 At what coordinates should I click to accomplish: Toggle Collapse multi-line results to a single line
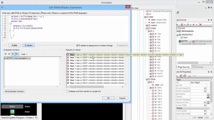(x=67, y=91)
